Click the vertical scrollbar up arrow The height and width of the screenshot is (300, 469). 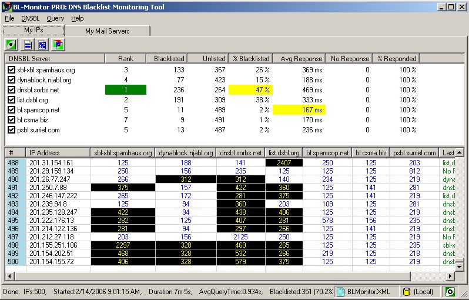(459, 153)
